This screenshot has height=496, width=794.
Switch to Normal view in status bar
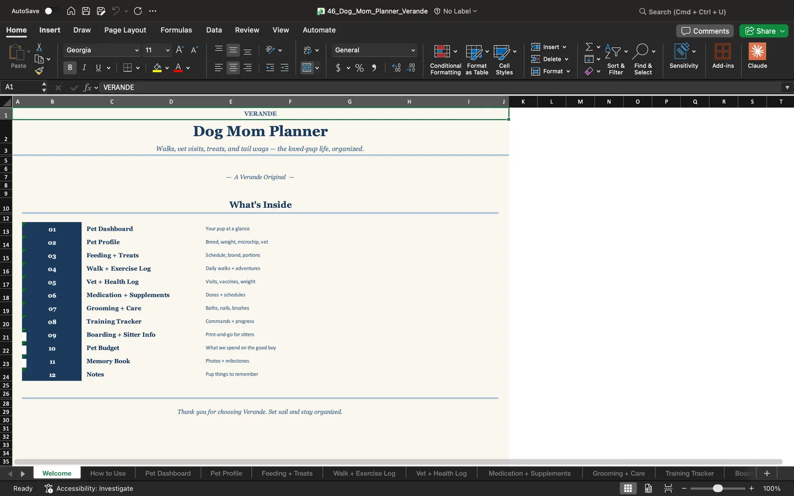(628, 489)
